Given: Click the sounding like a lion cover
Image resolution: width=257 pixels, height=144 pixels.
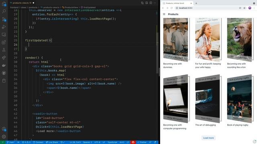Looking at the screenshot, I should (240, 40).
